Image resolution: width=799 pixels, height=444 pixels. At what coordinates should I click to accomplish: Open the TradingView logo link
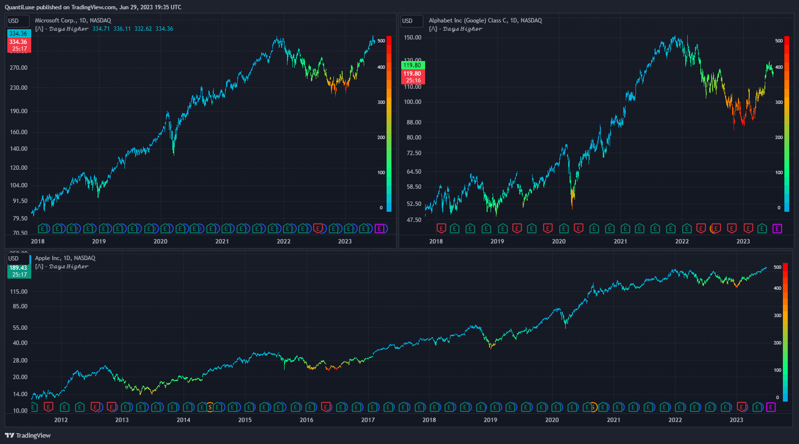[28, 435]
